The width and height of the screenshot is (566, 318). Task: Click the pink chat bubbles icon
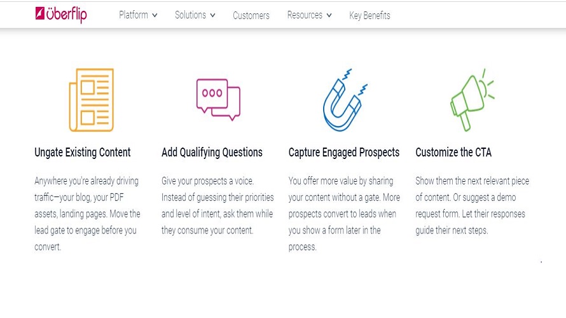218,99
